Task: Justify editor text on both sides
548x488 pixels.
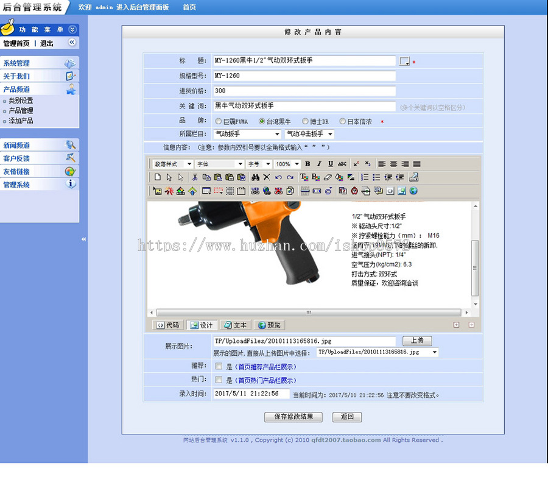Action: 416,164
